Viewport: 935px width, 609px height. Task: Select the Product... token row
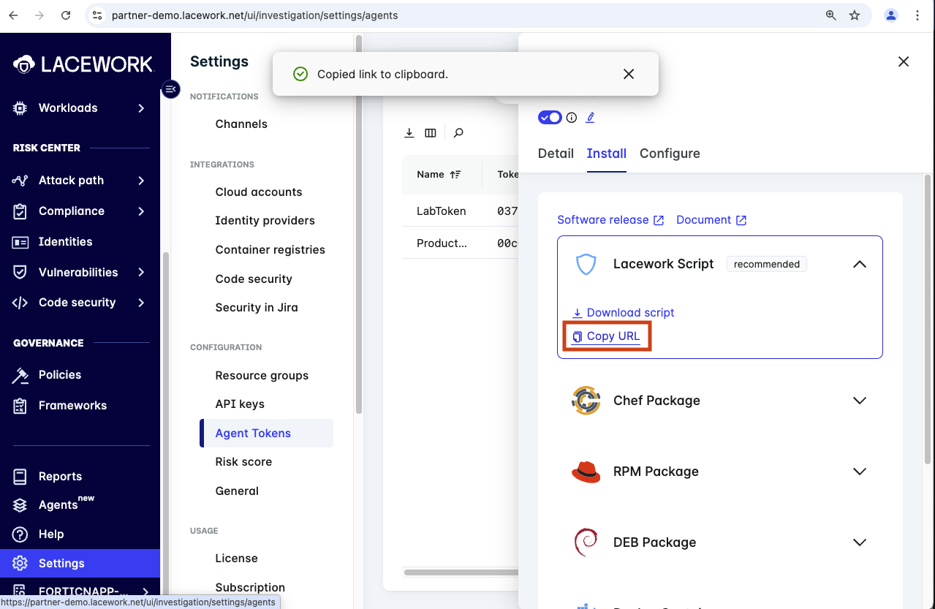(x=461, y=243)
